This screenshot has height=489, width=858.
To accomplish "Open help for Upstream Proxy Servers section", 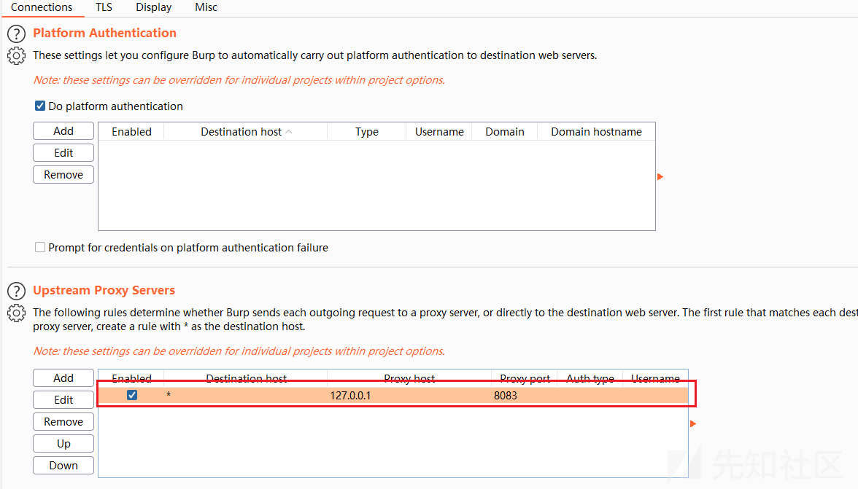I will [x=16, y=291].
